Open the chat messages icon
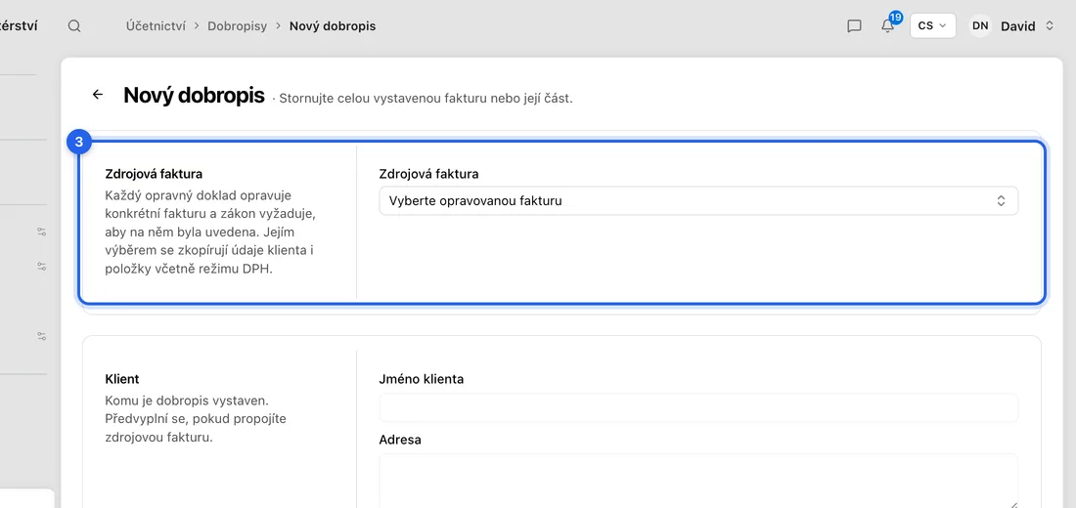 [854, 26]
